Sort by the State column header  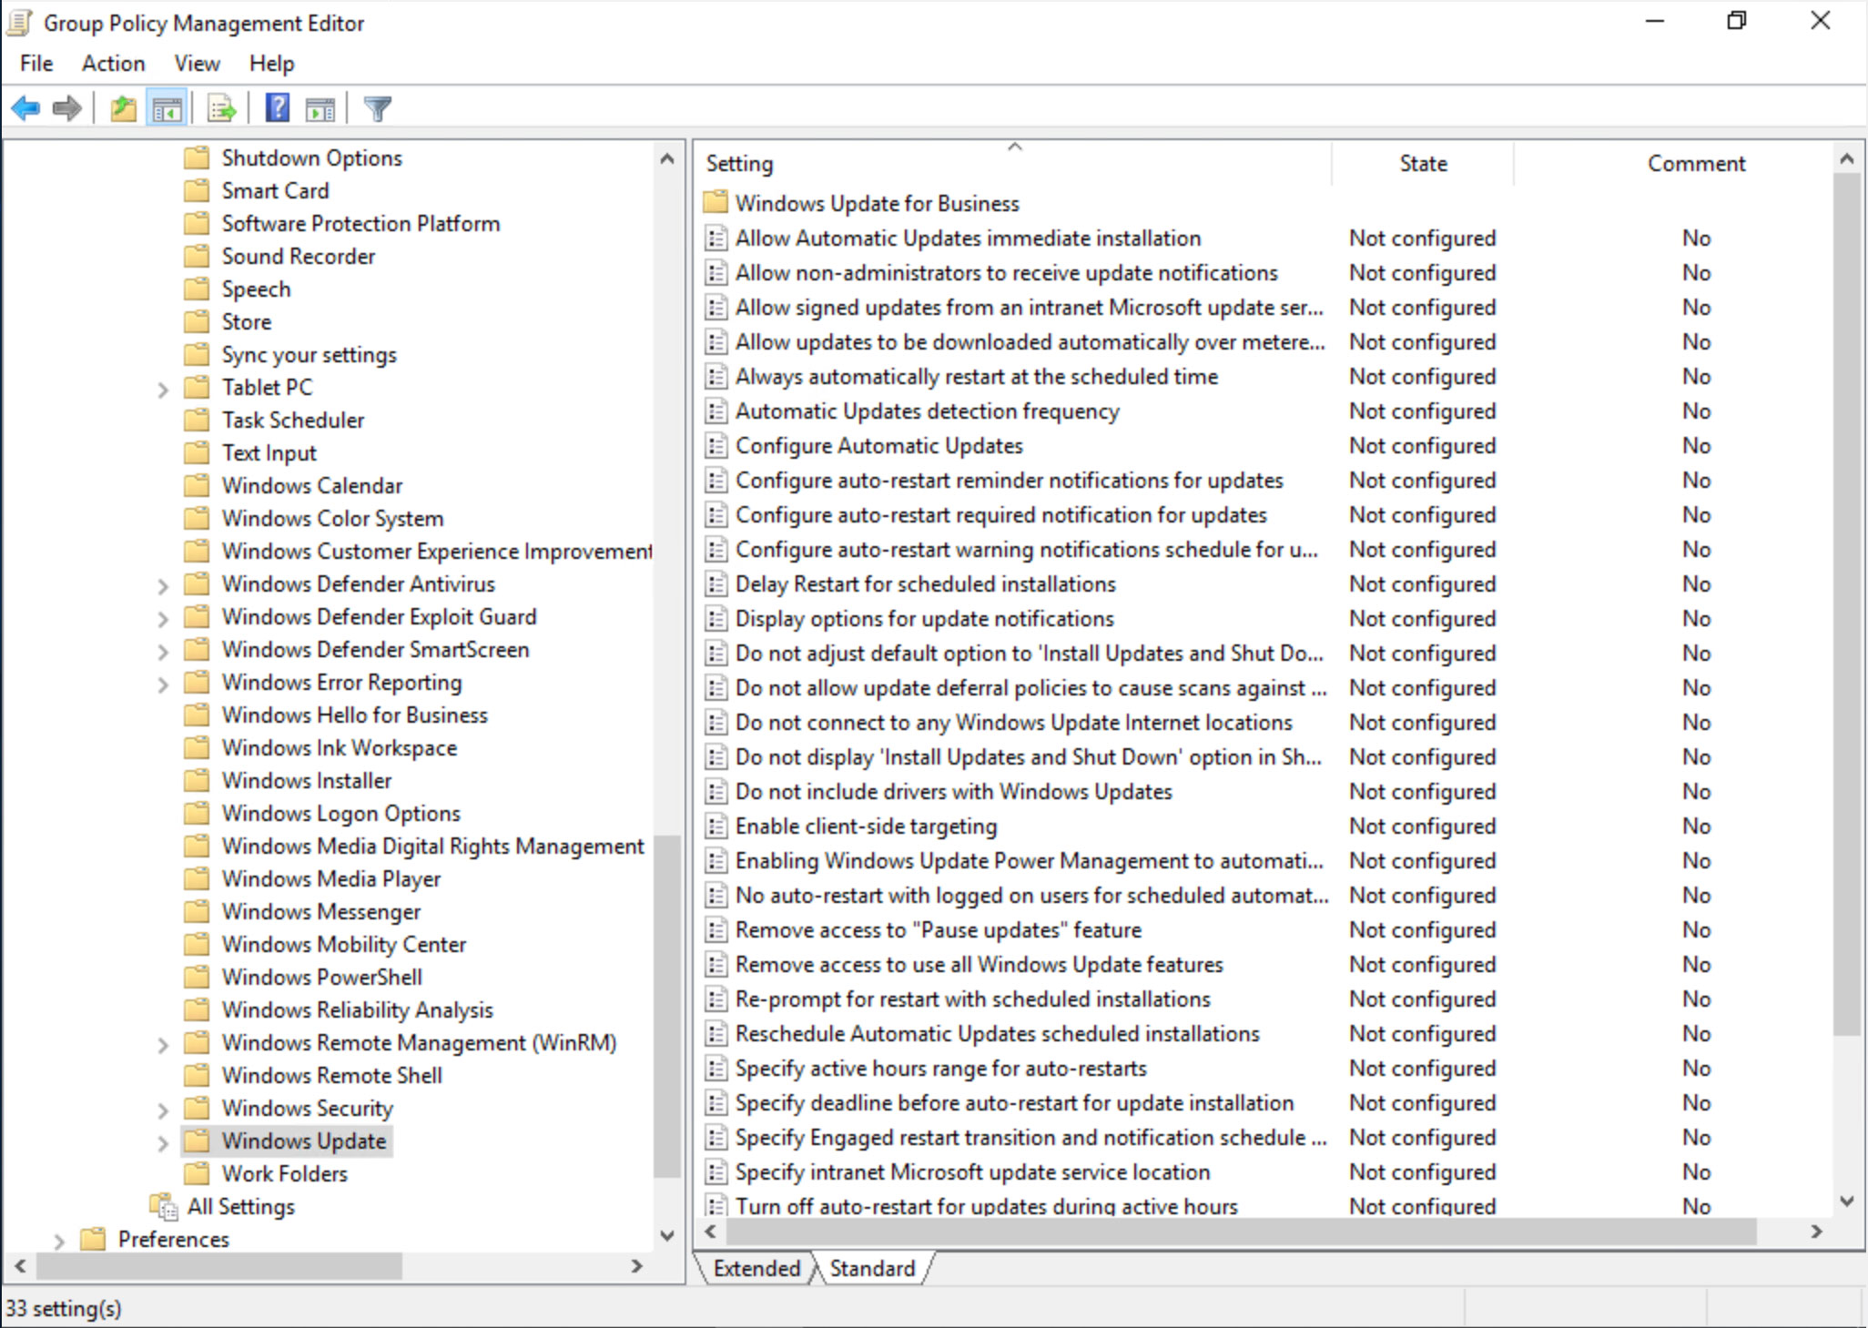point(1423,164)
